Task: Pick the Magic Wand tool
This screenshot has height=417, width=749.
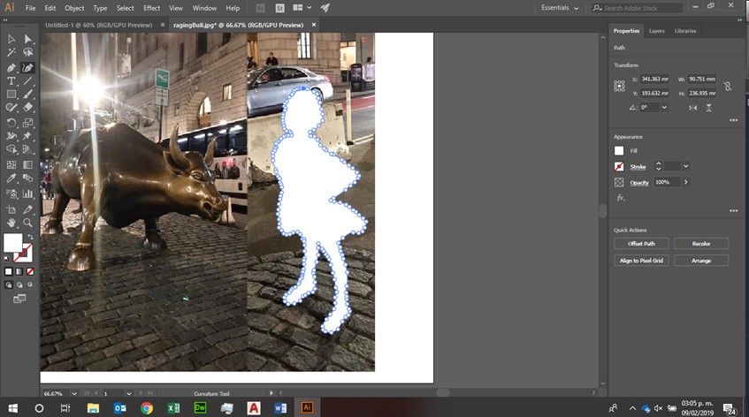Action: click(11, 53)
